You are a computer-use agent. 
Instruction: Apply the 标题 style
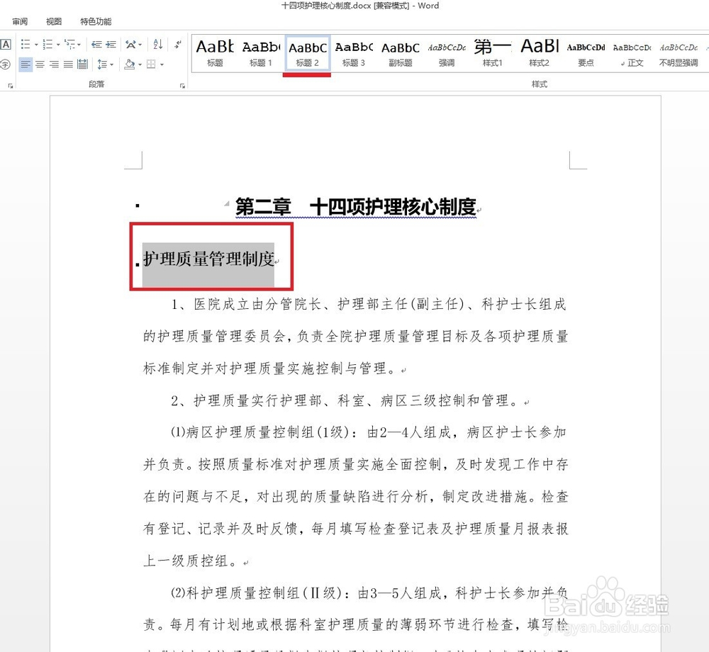tap(215, 53)
